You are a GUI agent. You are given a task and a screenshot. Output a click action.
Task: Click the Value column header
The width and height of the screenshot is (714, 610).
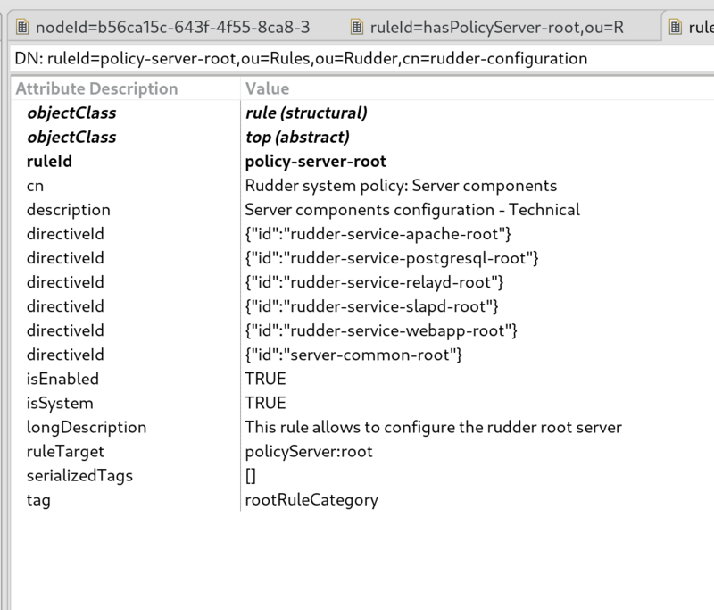click(x=477, y=88)
